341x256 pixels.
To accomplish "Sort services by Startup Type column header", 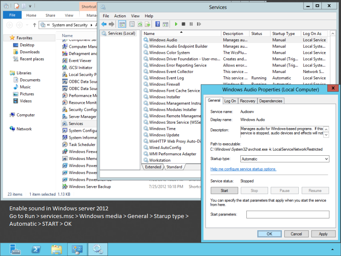I will coord(286,34).
